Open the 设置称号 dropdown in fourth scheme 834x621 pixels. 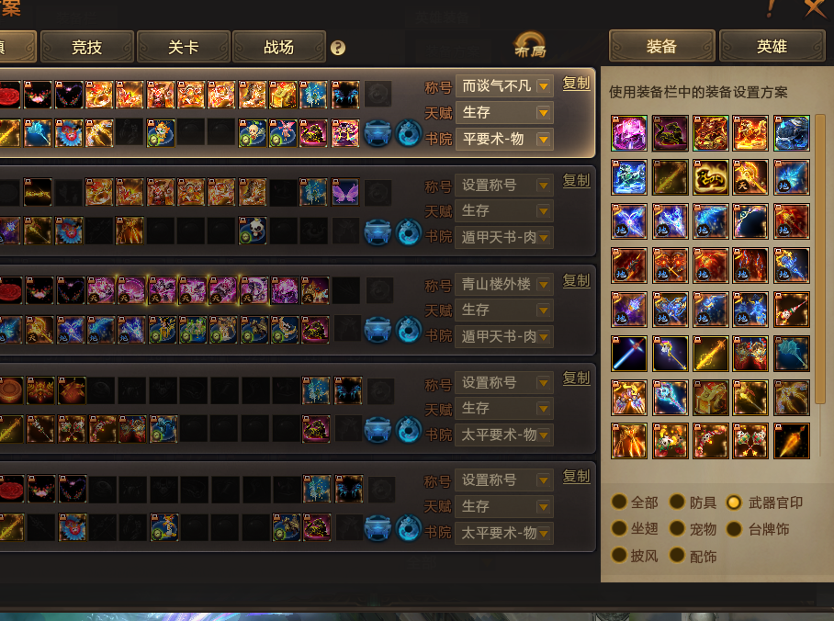coord(504,382)
